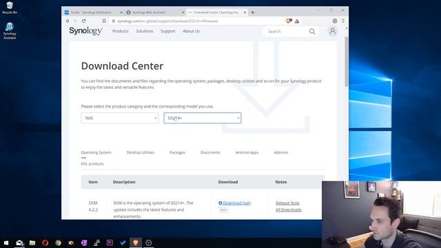This screenshot has height=248, width=441.
Task: Open the Release Note link
Action: pyautogui.click(x=287, y=203)
